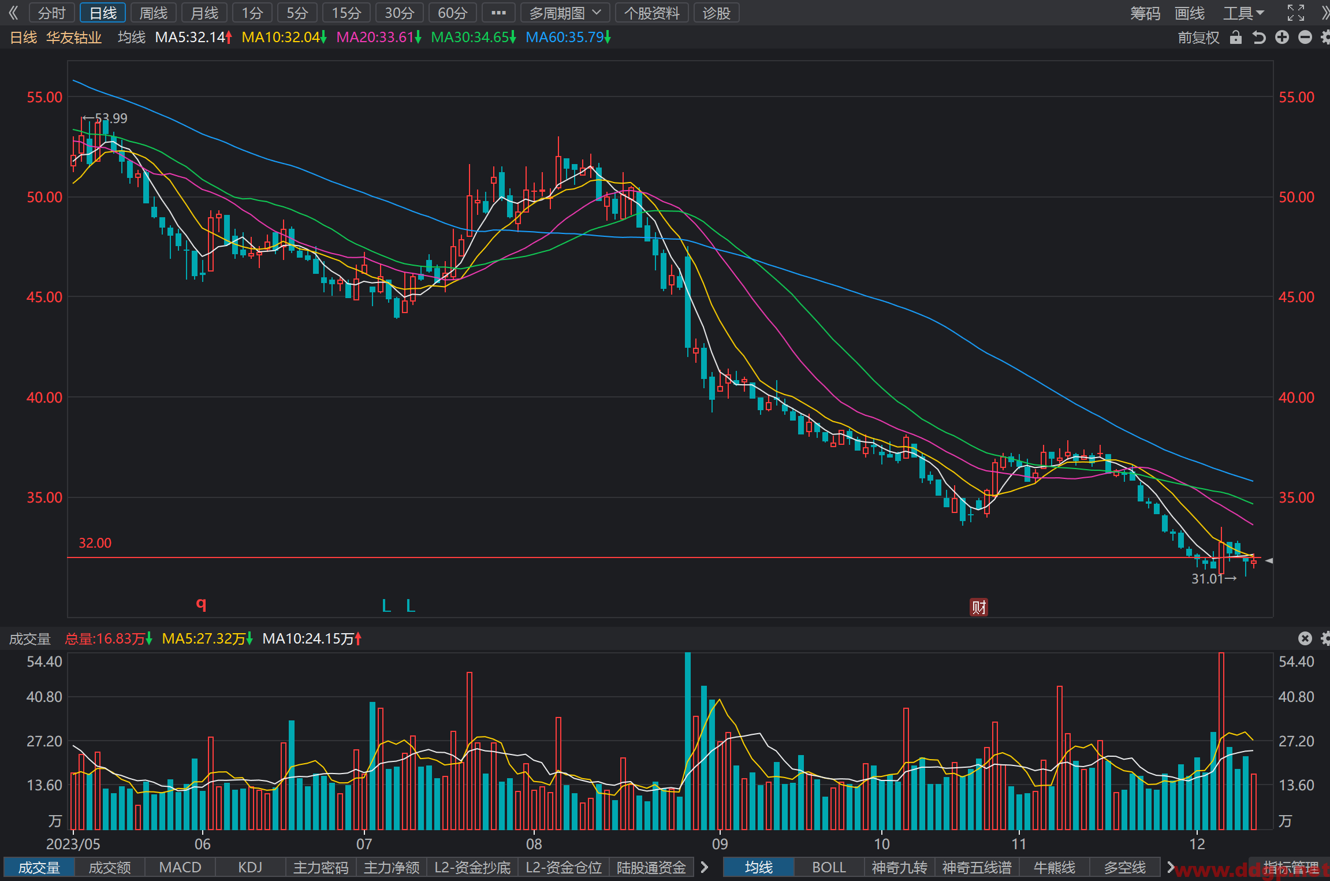Image resolution: width=1330 pixels, height=881 pixels.
Task: Zoom out chart with minus icon
Action: tap(1305, 38)
